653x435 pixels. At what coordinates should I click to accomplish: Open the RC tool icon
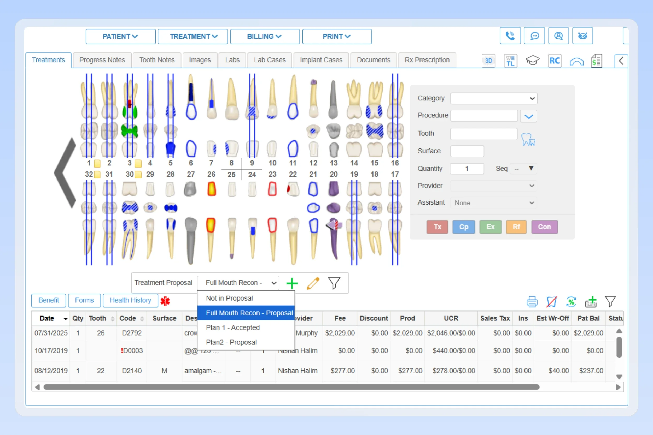point(555,61)
